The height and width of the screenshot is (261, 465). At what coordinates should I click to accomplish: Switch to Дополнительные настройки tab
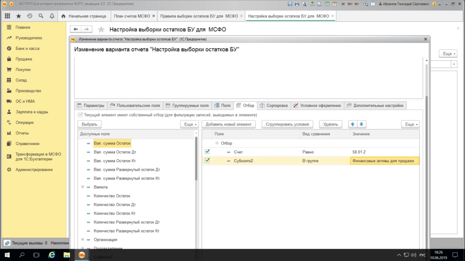coord(375,106)
